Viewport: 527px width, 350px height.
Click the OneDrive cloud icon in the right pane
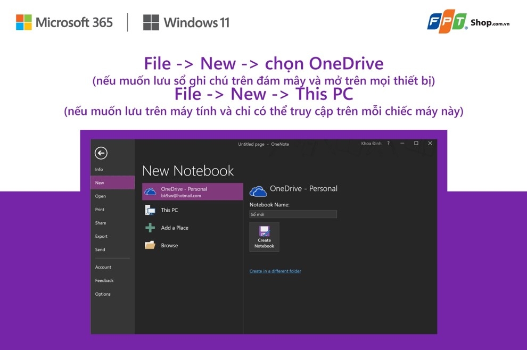[258, 189]
